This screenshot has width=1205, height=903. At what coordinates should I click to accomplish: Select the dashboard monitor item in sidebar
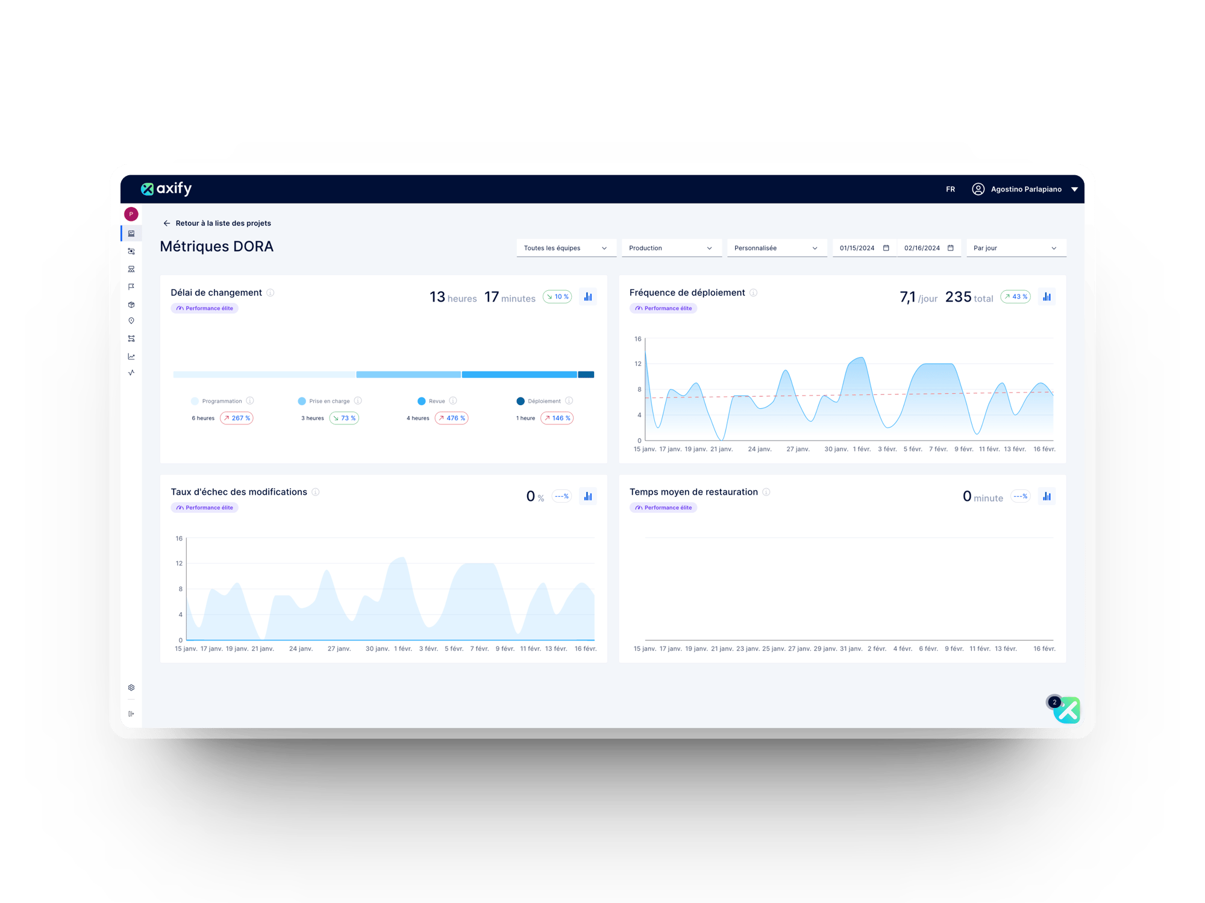point(131,234)
